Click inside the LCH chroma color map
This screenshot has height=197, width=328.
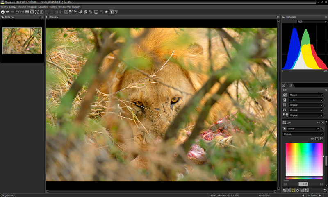pyautogui.click(x=304, y=160)
